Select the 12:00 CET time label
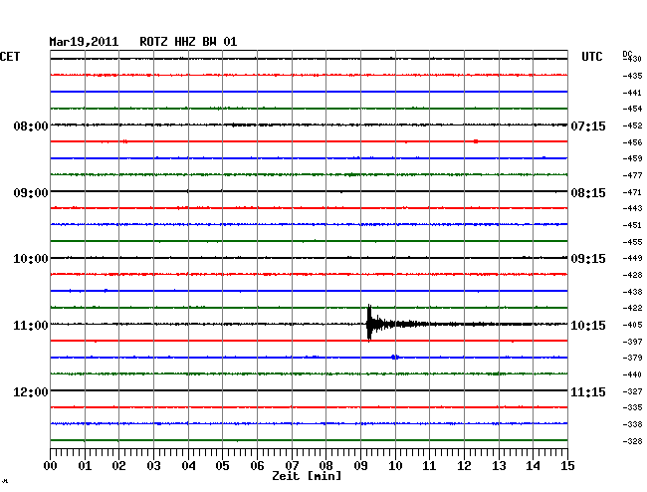This screenshot has width=647, height=492. tap(31, 391)
